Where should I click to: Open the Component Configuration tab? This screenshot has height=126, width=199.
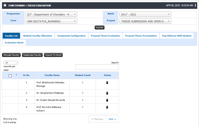pos(71,36)
